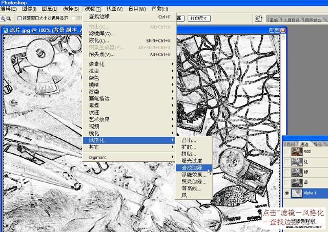The width and height of the screenshot is (328, 232).
Task: Select the zoom out magnifier icon
Action: point(9,18)
